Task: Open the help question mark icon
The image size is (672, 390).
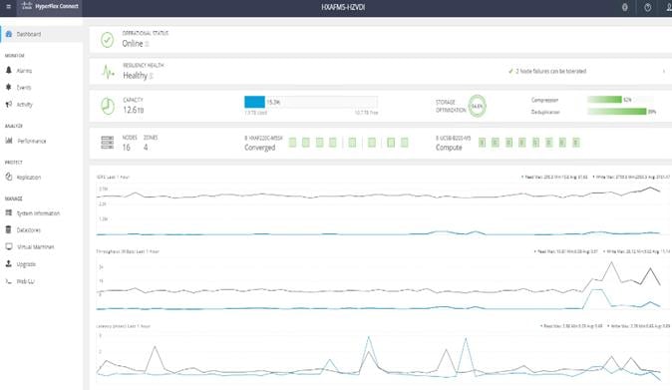Action: pos(647,7)
